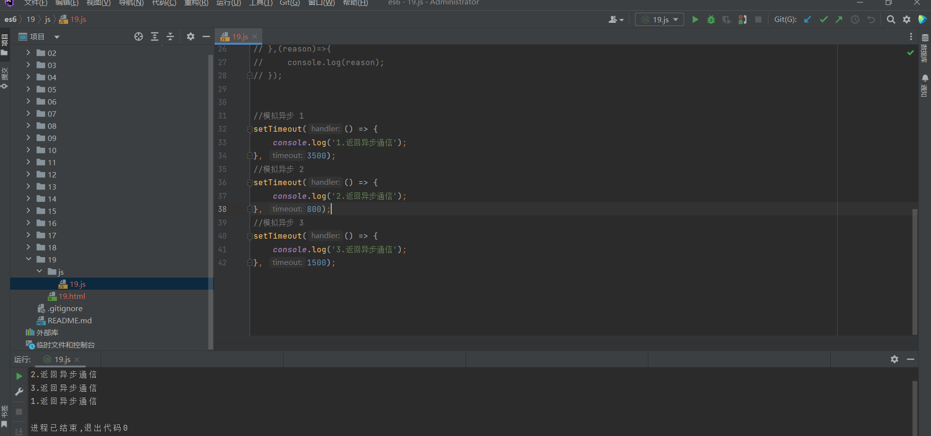
Task: Close the 19.js editor tab
Action: pyautogui.click(x=255, y=36)
